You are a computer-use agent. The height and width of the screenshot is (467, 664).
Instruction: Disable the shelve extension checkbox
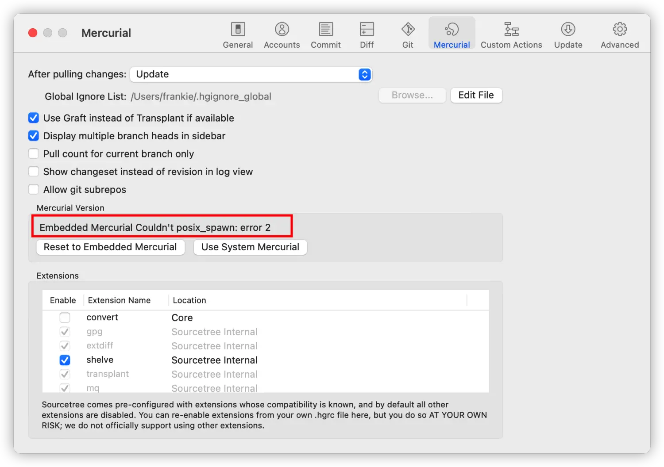pos(65,360)
